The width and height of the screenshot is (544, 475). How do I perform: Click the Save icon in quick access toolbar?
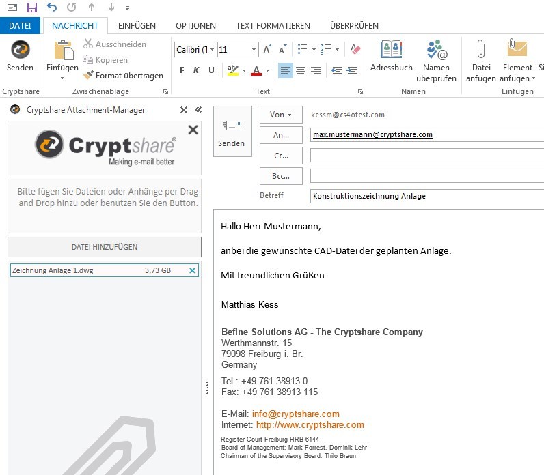pyautogui.click(x=32, y=8)
